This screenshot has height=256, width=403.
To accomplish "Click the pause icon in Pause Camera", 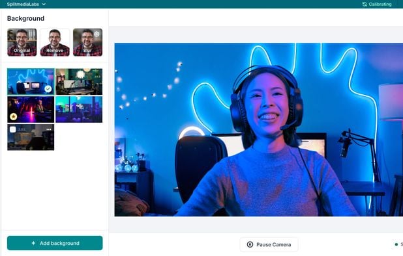I will [x=250, y=244].
